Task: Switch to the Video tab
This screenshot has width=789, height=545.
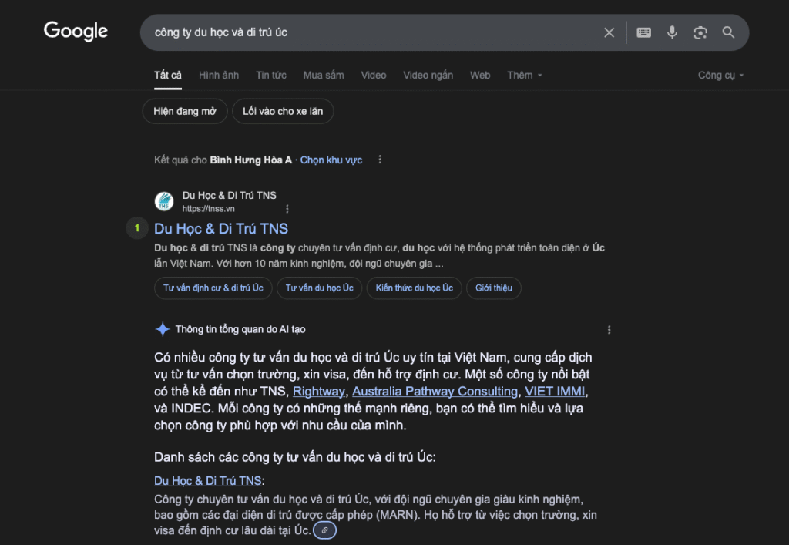Action: (x=374, y=76)
